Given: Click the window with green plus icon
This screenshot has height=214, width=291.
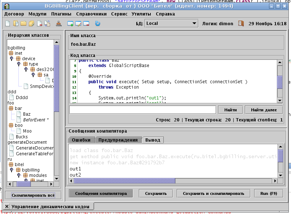Looking at the screenshot, I should [70, 24].
